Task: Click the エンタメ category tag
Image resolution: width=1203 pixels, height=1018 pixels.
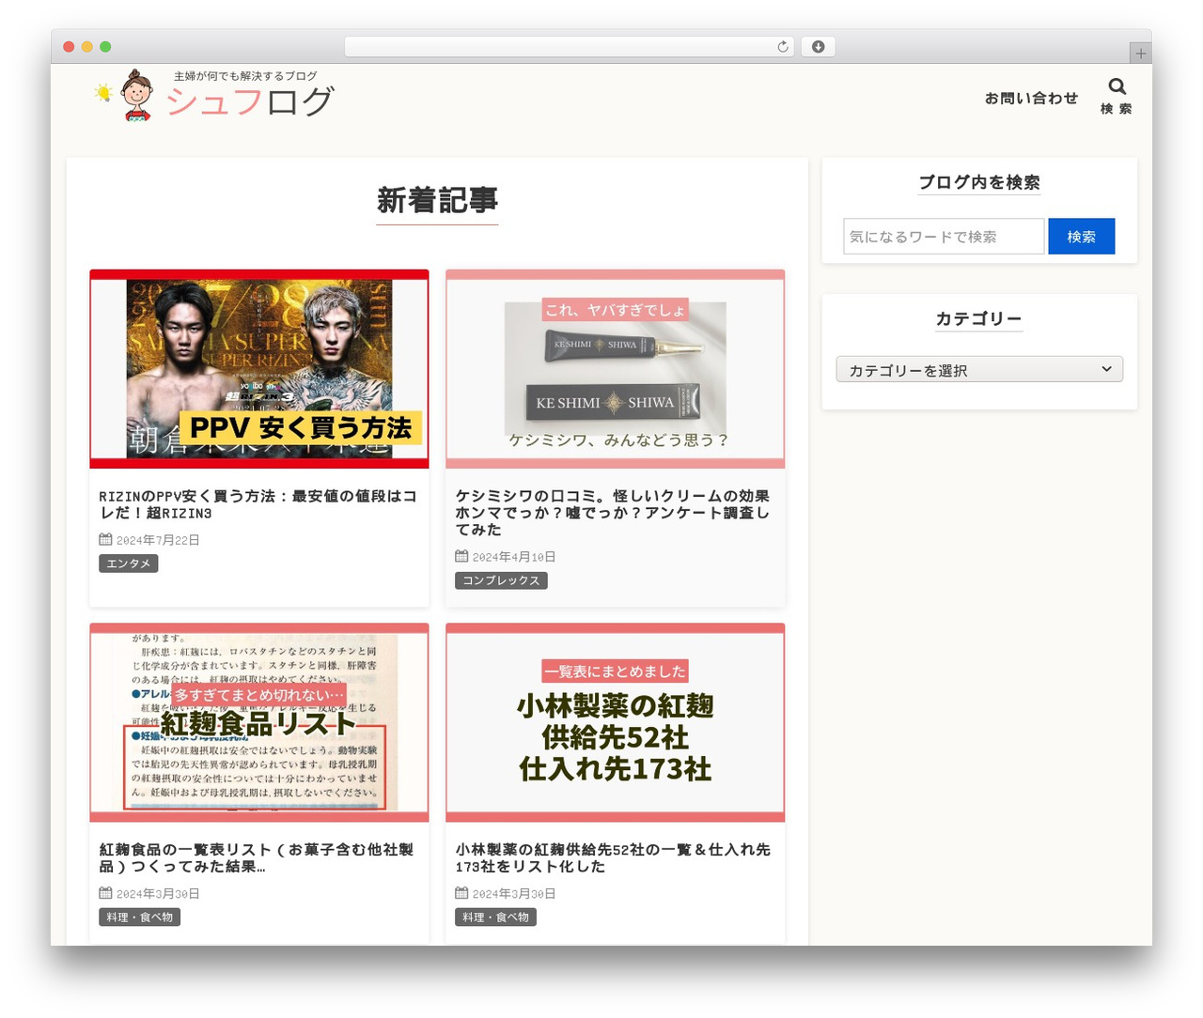Action: 129,563
